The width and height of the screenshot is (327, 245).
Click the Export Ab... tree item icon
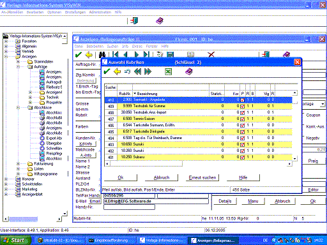[x=42, y=138]
